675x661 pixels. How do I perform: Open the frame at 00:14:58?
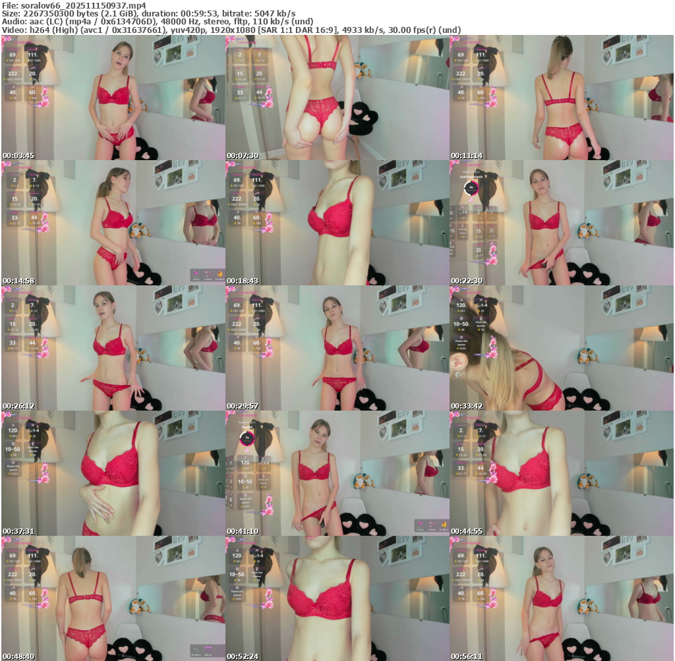click(113, 222)
